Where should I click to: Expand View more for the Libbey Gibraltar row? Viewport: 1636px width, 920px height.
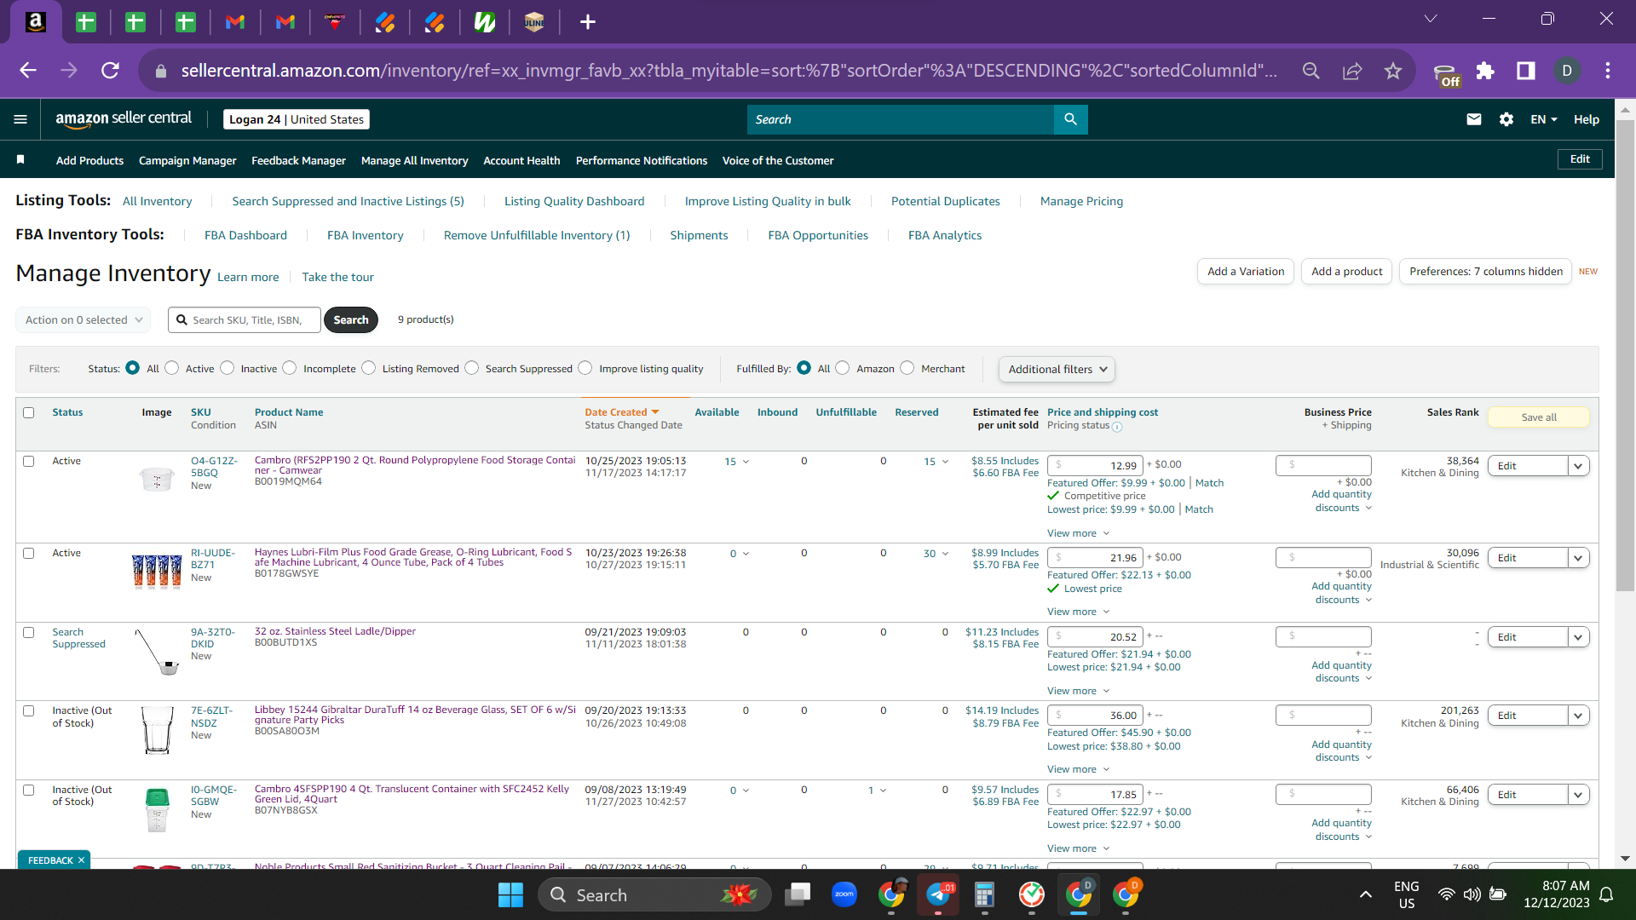click(x=1079, y=769)
